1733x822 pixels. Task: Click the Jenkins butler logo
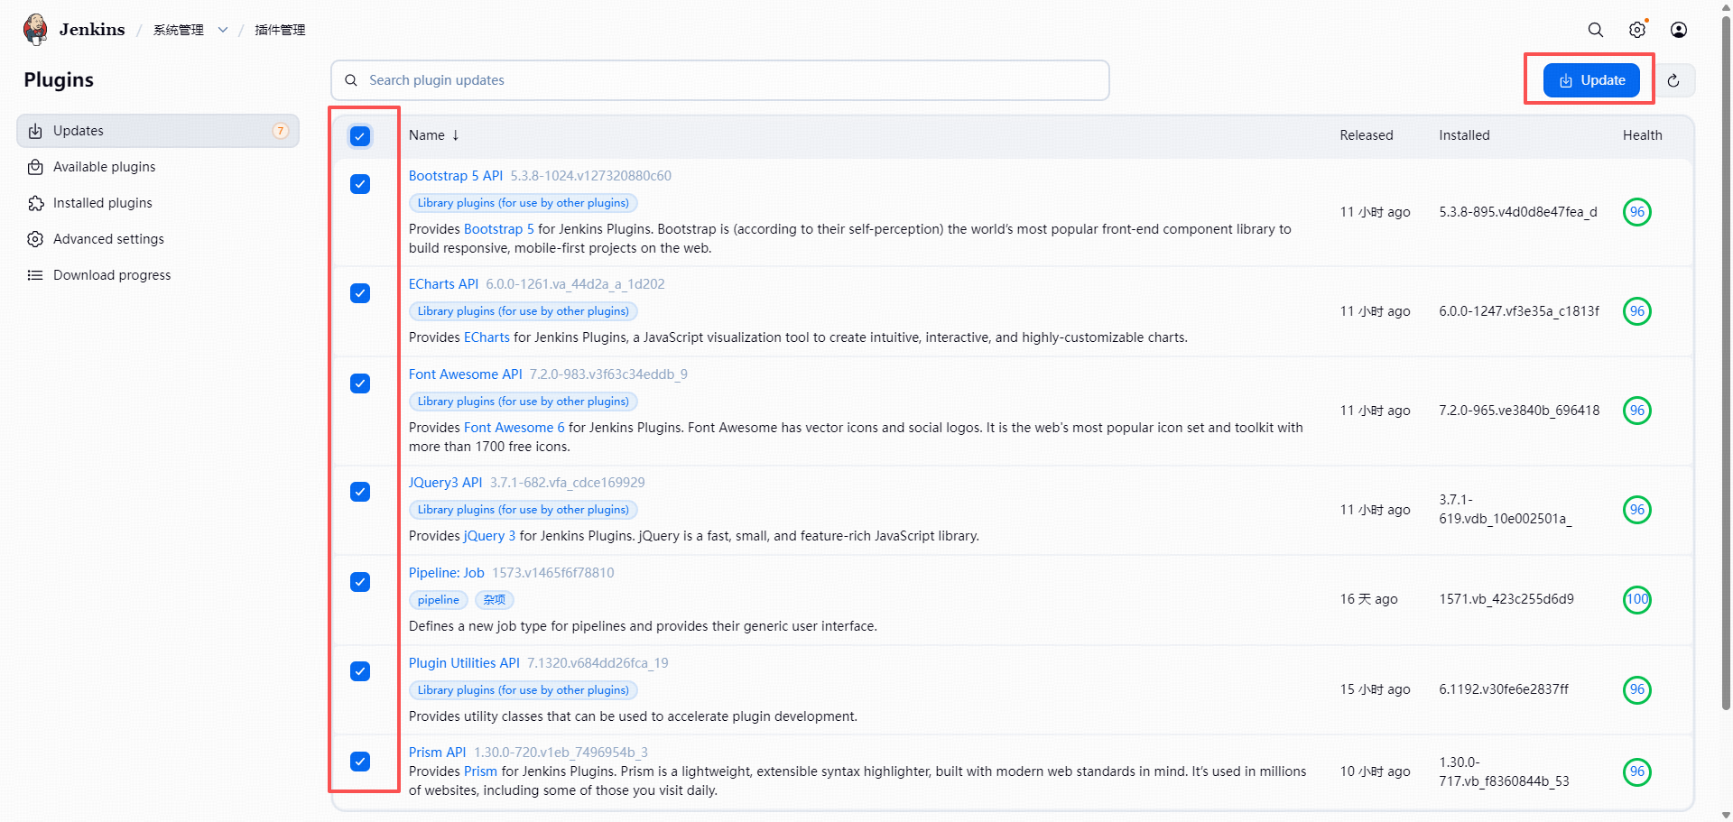click(36, 29)
